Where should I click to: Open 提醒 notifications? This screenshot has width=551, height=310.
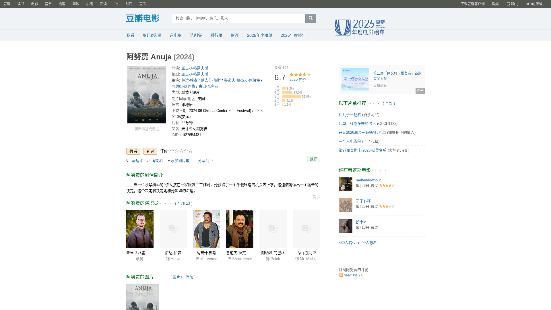click(495, 4)
